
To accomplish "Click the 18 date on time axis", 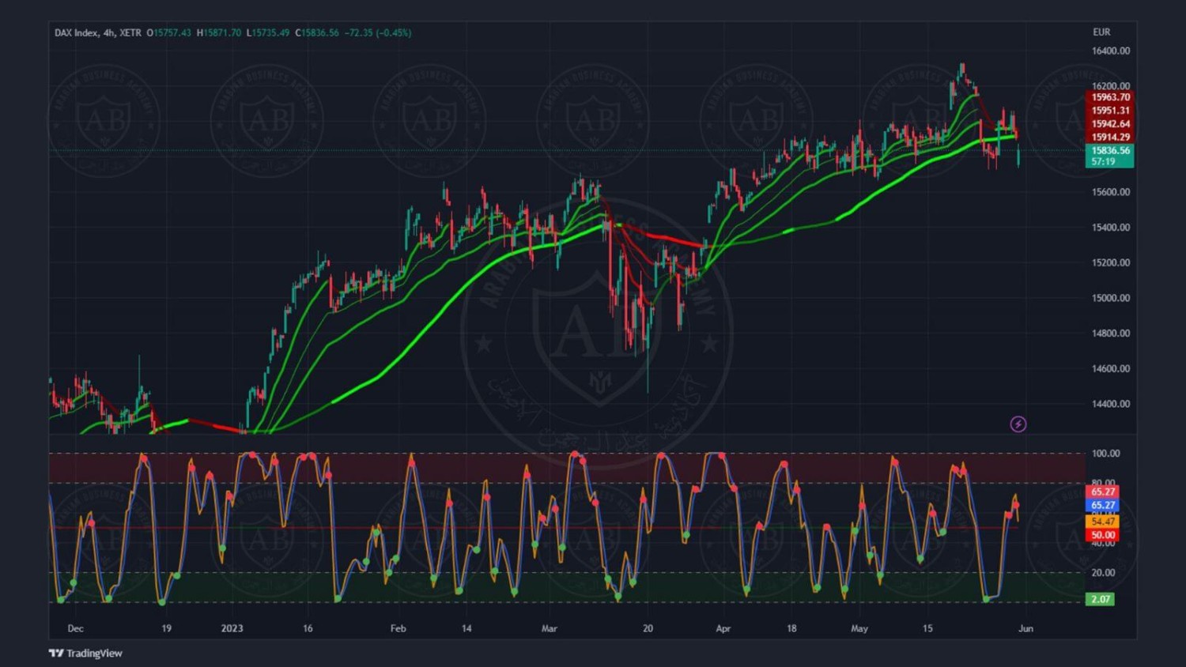I will pyautogui.click(x=791, y=629).
